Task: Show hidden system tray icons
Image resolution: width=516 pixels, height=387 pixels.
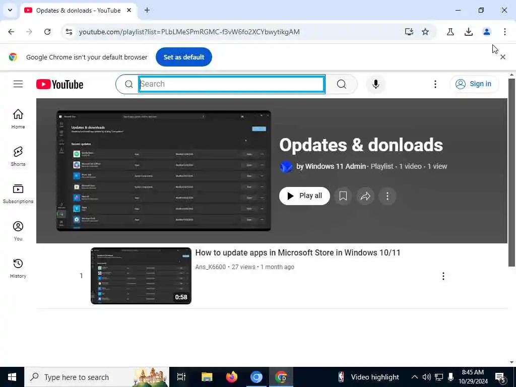Action: (415, 377)
